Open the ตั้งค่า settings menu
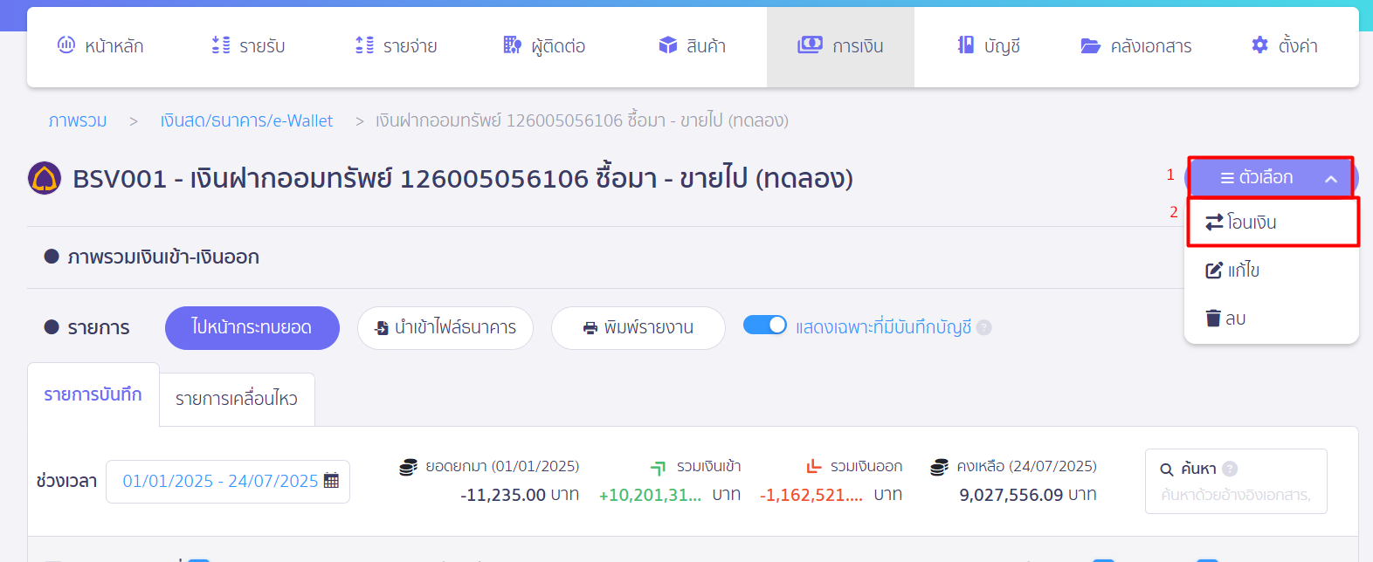 pos(1284,46)
